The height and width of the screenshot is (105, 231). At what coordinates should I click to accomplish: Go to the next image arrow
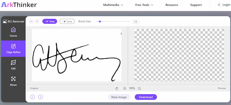click(x=40, y=97)
